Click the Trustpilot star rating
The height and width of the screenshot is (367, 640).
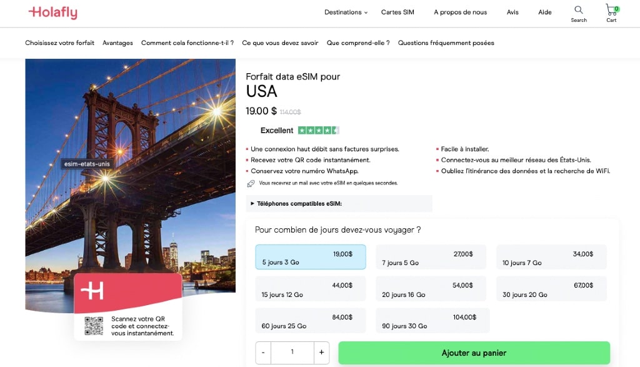pos(318,130)
